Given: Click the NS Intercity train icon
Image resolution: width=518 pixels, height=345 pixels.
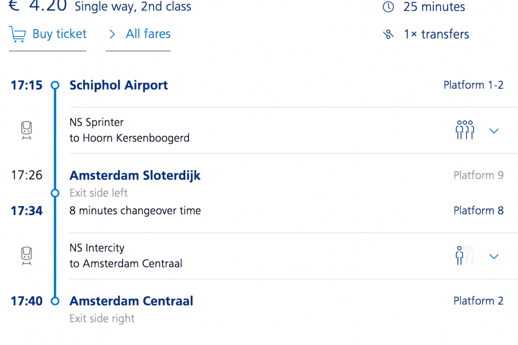Looking at the screenshot, I should (x=27, y=256).
